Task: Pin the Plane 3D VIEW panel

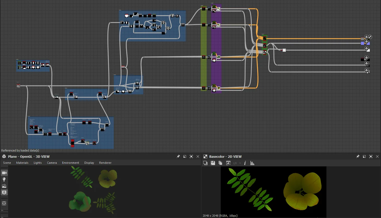Action: tap(178, 156)
